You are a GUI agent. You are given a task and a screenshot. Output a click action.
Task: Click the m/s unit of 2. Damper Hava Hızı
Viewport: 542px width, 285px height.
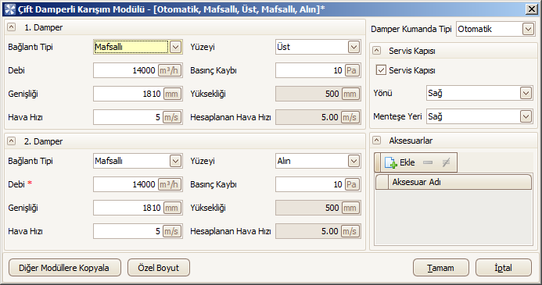click(171, 231)
